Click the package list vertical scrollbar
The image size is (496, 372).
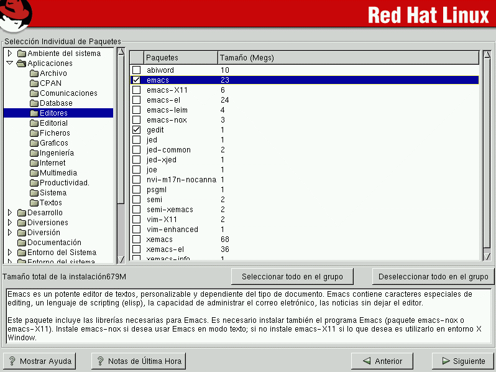(487, 156)
